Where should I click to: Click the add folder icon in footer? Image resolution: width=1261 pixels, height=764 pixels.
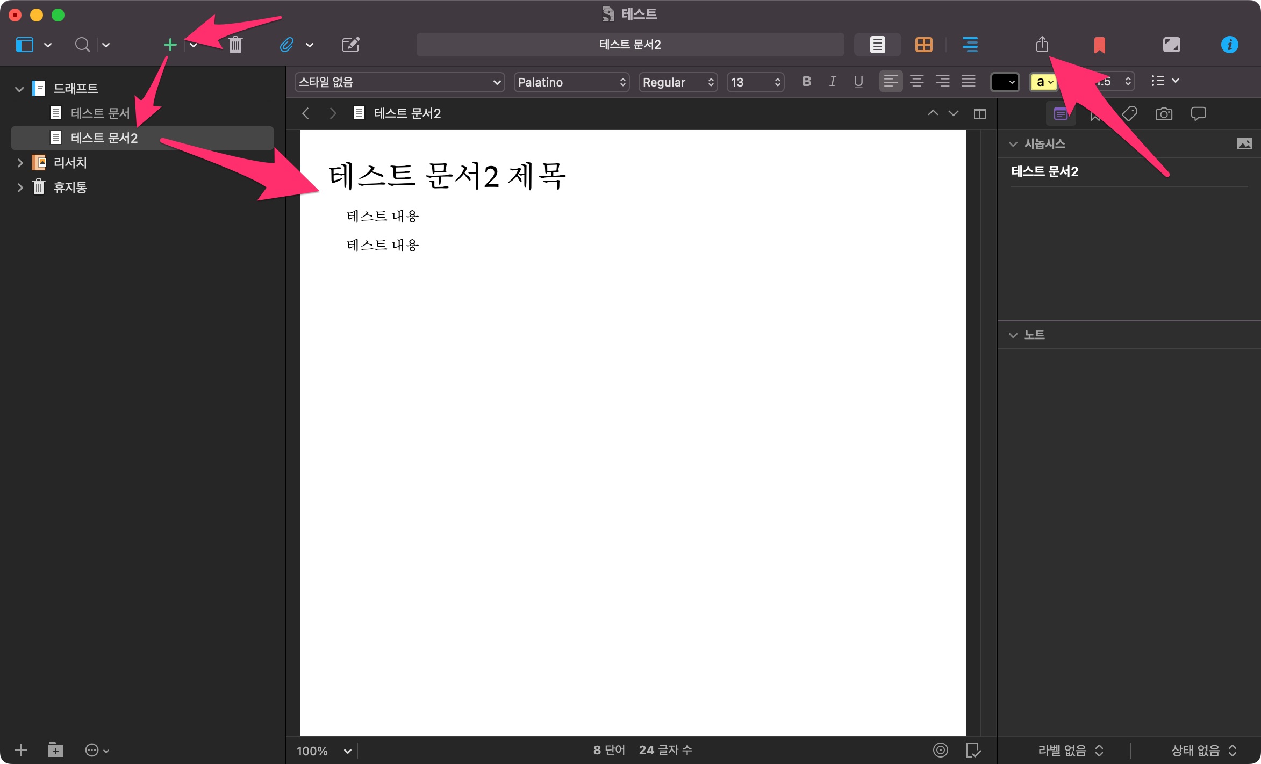pyautogui.click(x=55, y=750)
